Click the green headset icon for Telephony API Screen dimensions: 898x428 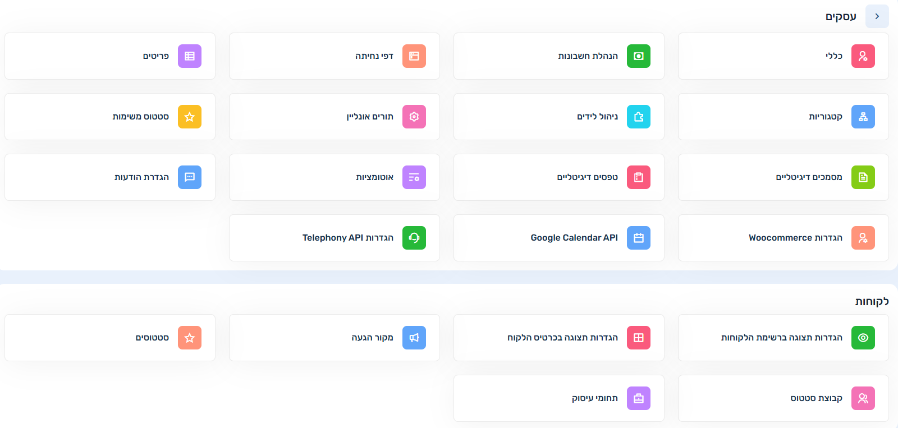pos(414,238)
